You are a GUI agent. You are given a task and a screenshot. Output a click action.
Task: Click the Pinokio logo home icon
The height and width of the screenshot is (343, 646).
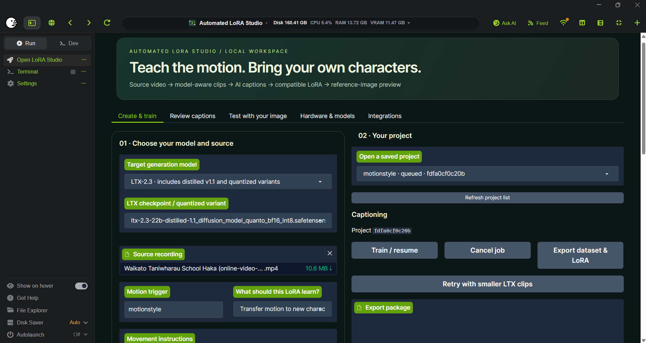point(11,23)
